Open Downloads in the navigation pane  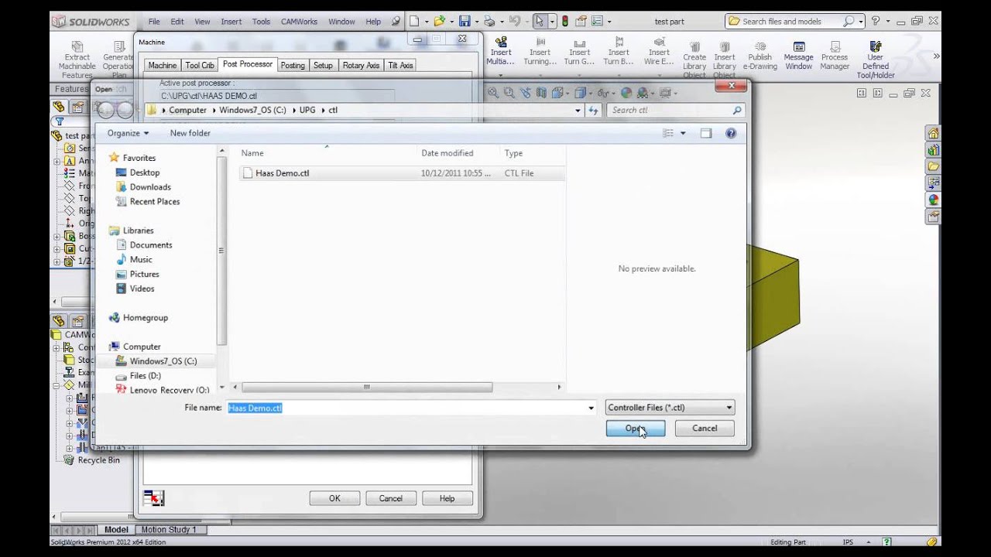tap(150, 187)
